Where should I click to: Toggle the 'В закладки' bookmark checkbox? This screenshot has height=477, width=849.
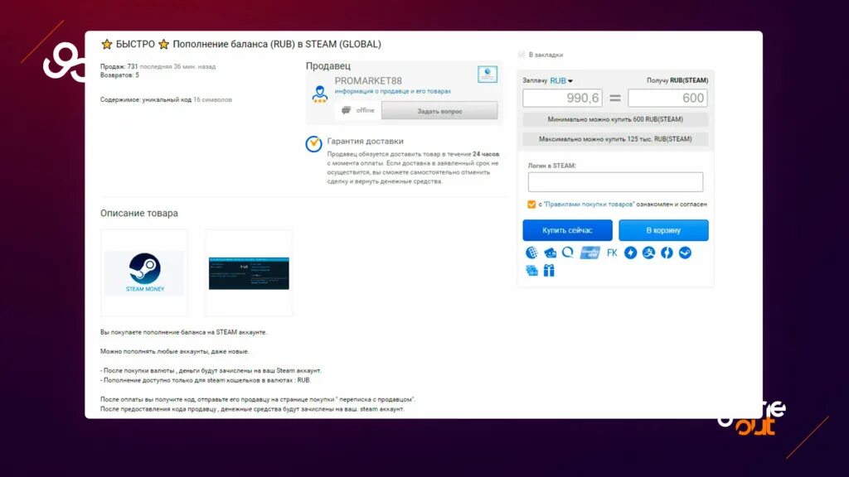(522, 54)
